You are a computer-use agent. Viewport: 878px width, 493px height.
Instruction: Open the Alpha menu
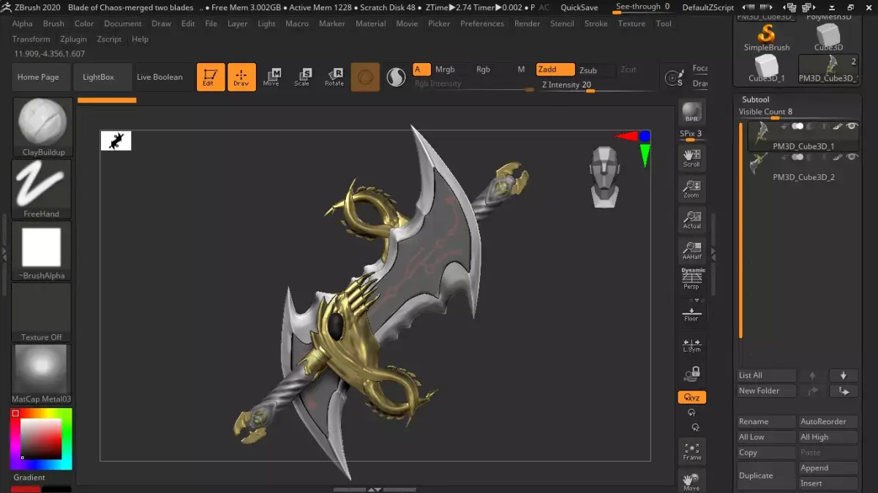23,23
